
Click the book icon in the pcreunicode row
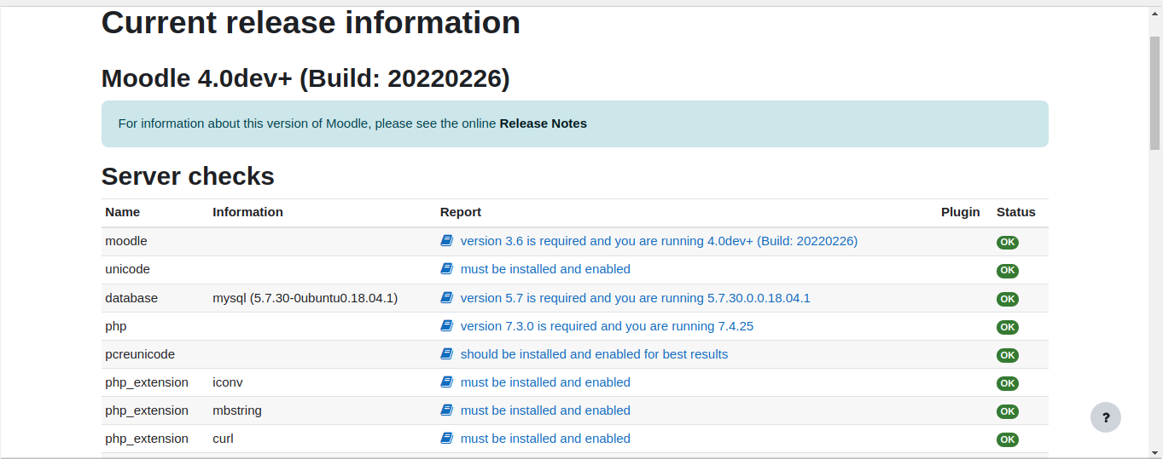pyautogui.click(x=446, y=354)
